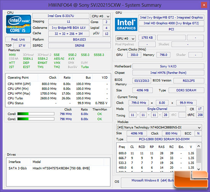The image size is (210, 192).
Task: Click the 1793 KB video memory field
Action: 147,38
